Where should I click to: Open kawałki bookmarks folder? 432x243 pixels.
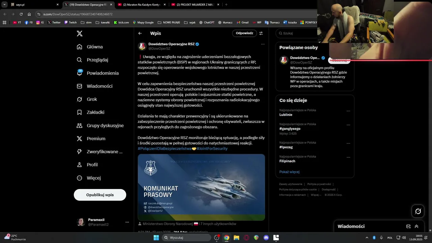pos(103,23)
